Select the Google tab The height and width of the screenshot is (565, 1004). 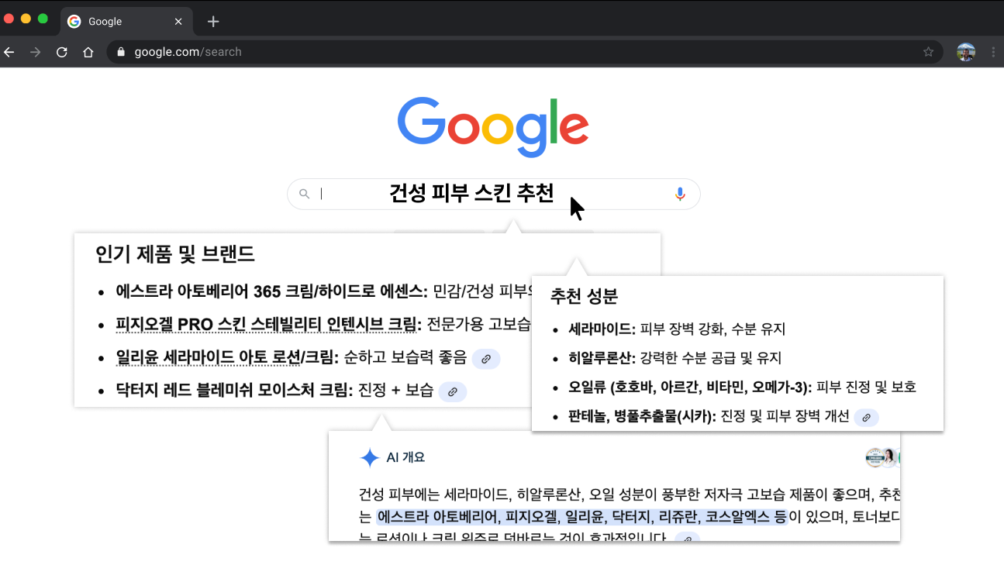click(116, 22)
